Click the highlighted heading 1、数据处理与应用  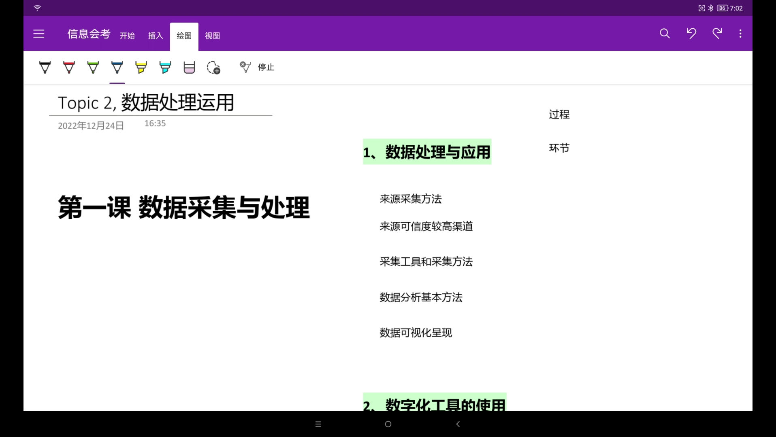(x=427, y=152)
